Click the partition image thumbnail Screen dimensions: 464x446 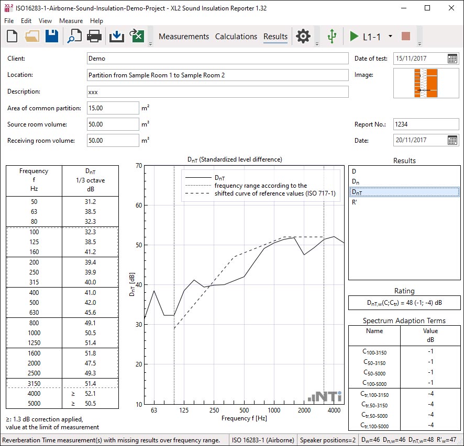(426, 83)
